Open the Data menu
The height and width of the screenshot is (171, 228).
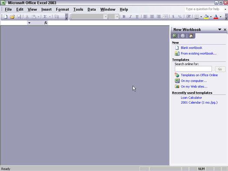tap(92, 10)
